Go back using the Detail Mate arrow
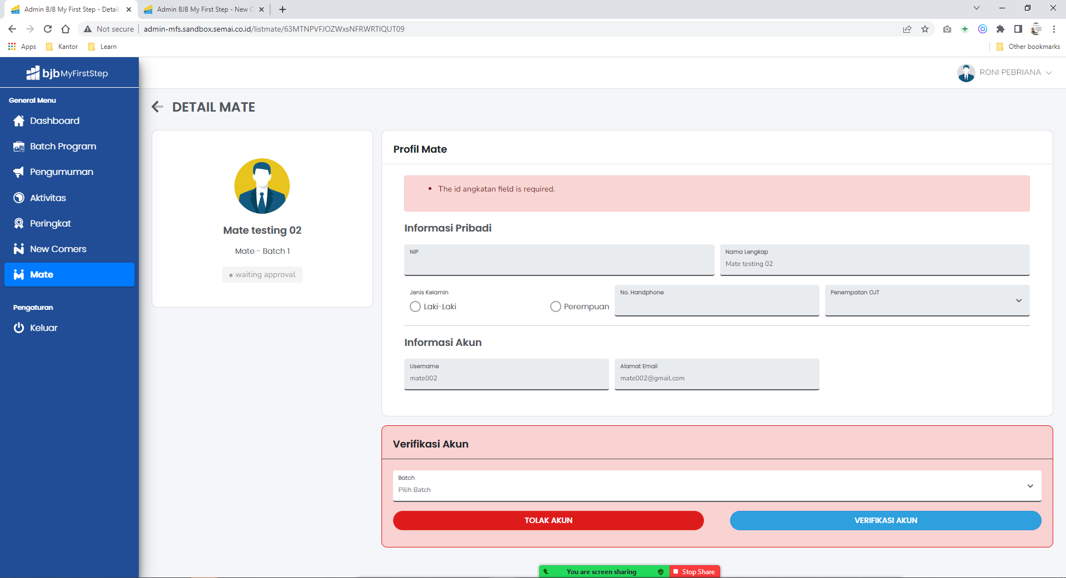Viewport: 1066px width, 578px height. tap(158, 107)
